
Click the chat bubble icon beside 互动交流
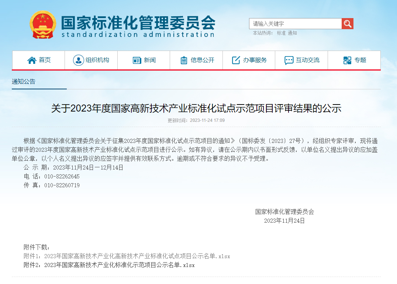[289, 60]
